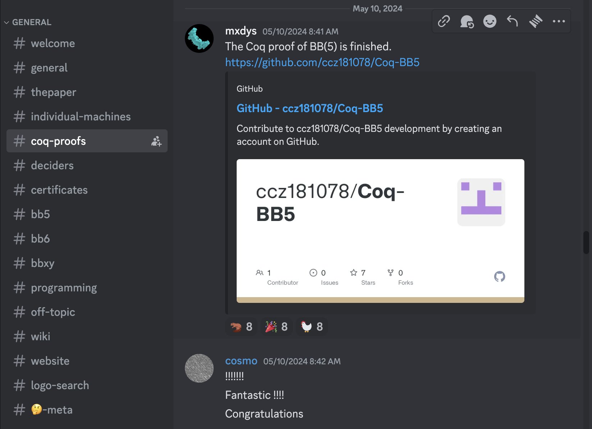The width and height of the screenshot is (592, 429).
Task: Toggle the chicken reaction with 8 votes
Action: tap(312, 327)
